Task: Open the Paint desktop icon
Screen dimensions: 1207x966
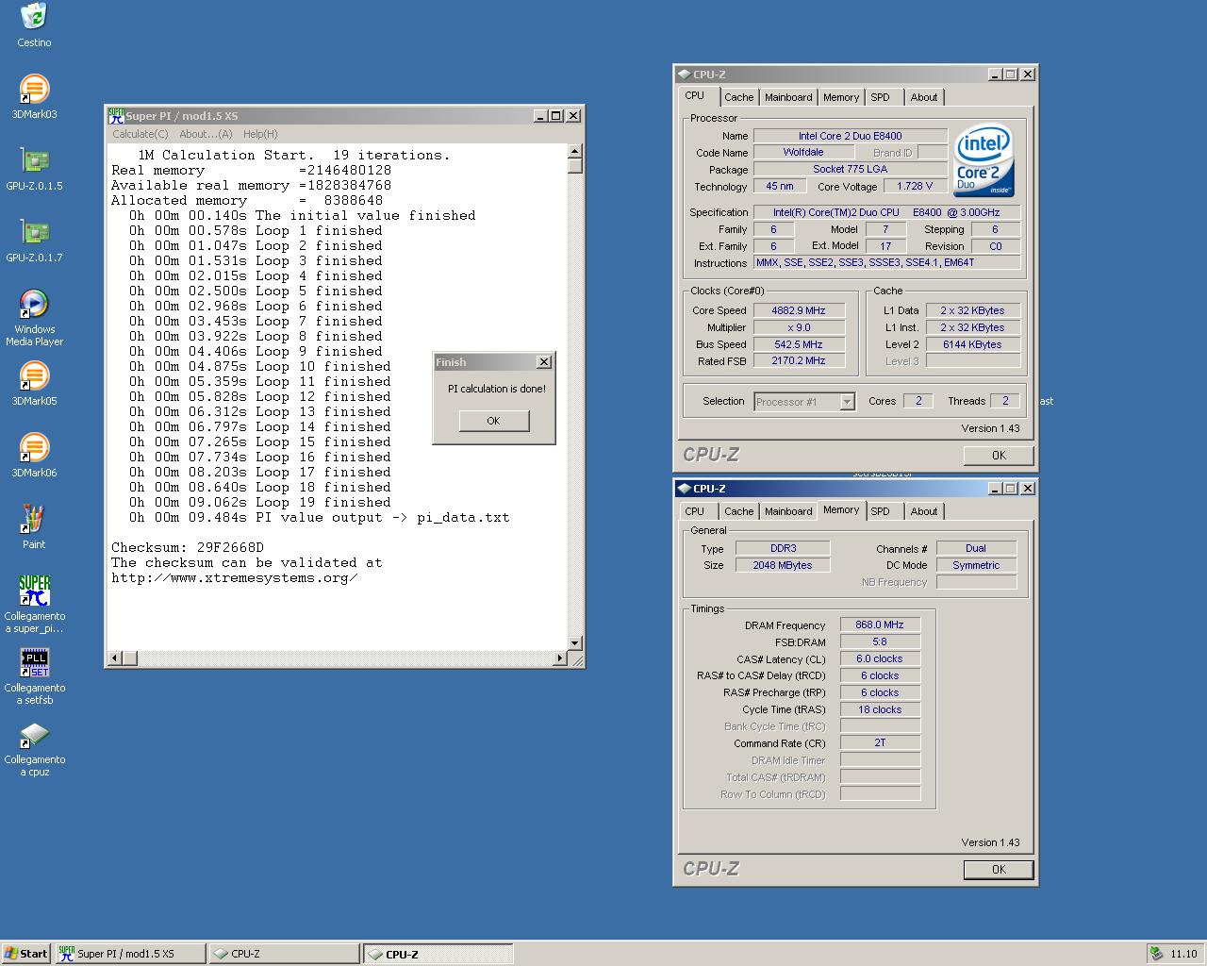Action: (34, 519)
